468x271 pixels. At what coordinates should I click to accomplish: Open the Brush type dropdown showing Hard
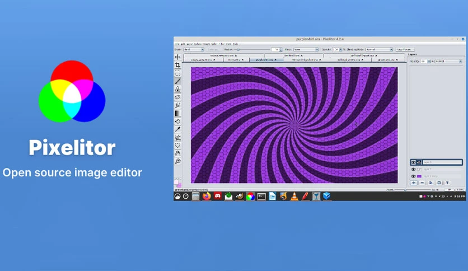pos(194,49)
